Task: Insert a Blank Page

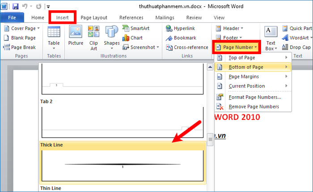Action: (20, 38)
